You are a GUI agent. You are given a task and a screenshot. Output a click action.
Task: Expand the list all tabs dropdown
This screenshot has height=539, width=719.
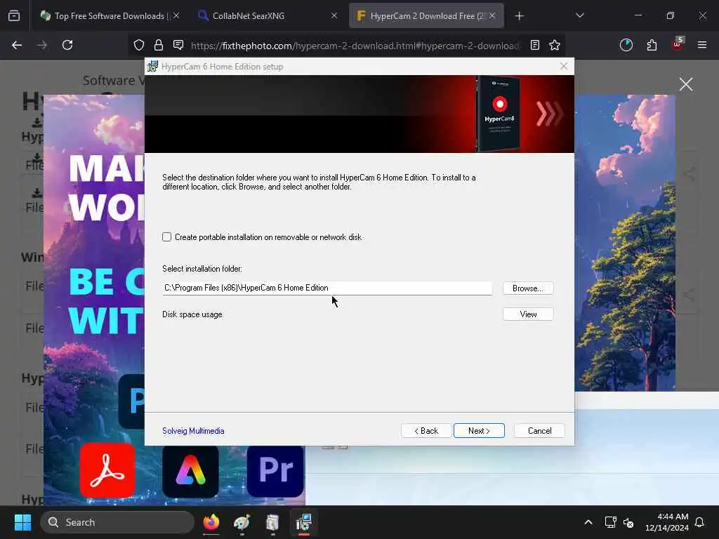(x=579, y=15)
